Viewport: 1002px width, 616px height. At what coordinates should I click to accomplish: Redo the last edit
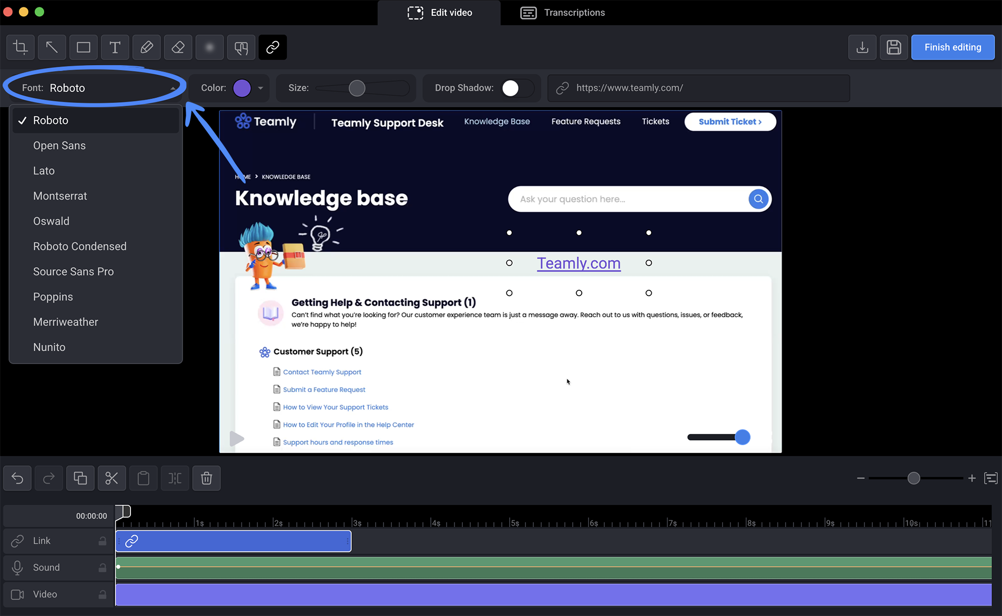pos(49,478)
